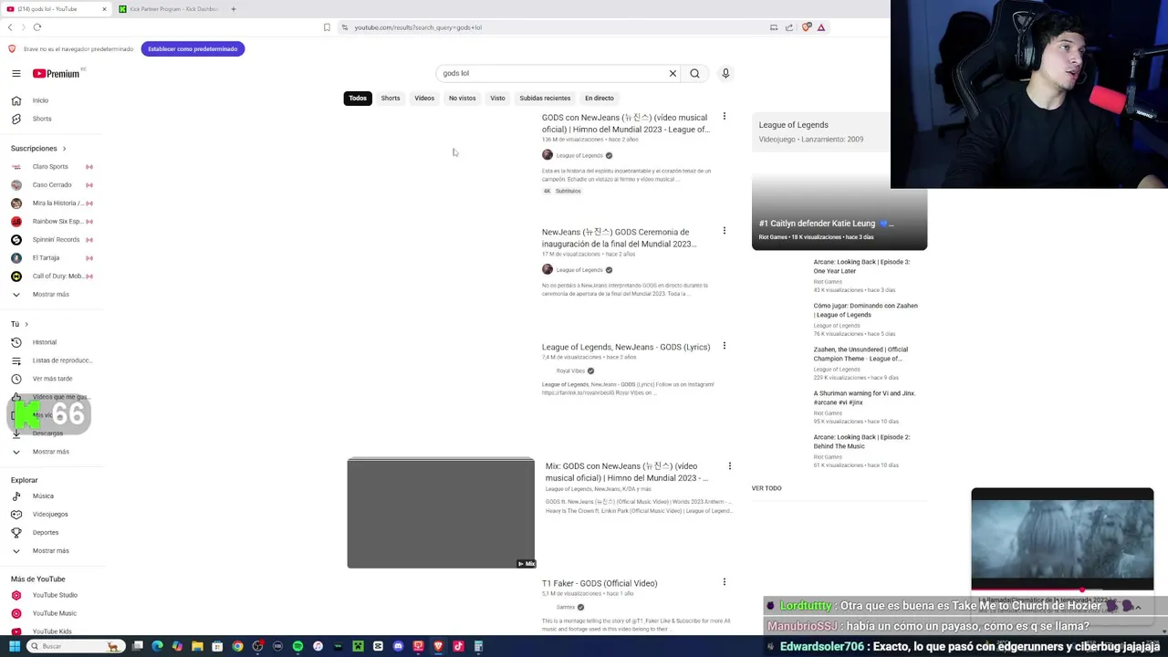This screenshot has height=657, width=1168.
Task: Expand the Tú section chevron
Action: pyautogui.click(x=26, y=324)
